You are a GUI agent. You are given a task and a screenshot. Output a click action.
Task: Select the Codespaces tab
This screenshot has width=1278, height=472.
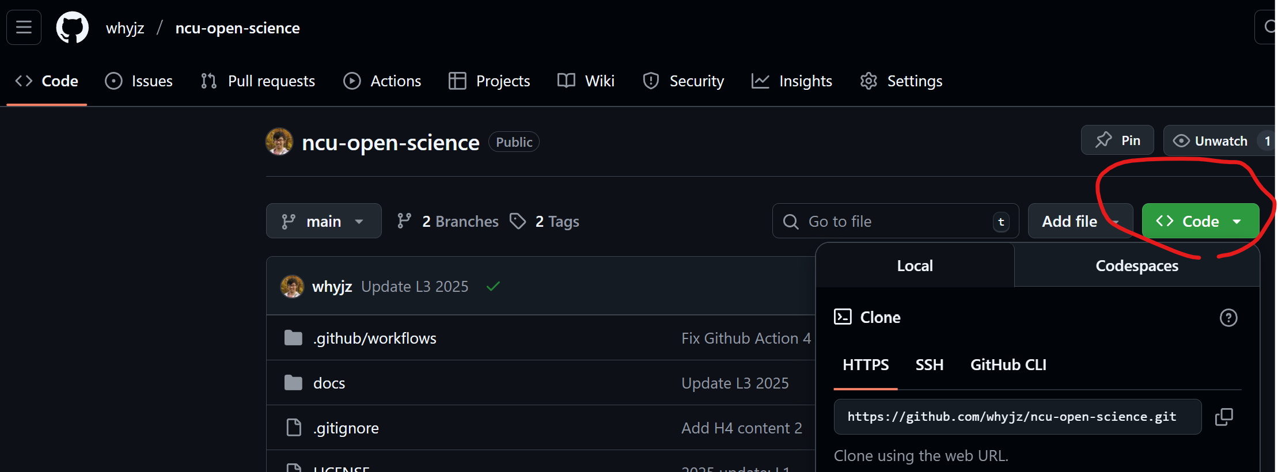click(x=1137, y=265)
